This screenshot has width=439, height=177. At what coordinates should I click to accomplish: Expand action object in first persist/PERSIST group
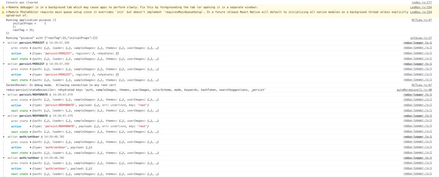pyautogui.click(x=31, y=54)
